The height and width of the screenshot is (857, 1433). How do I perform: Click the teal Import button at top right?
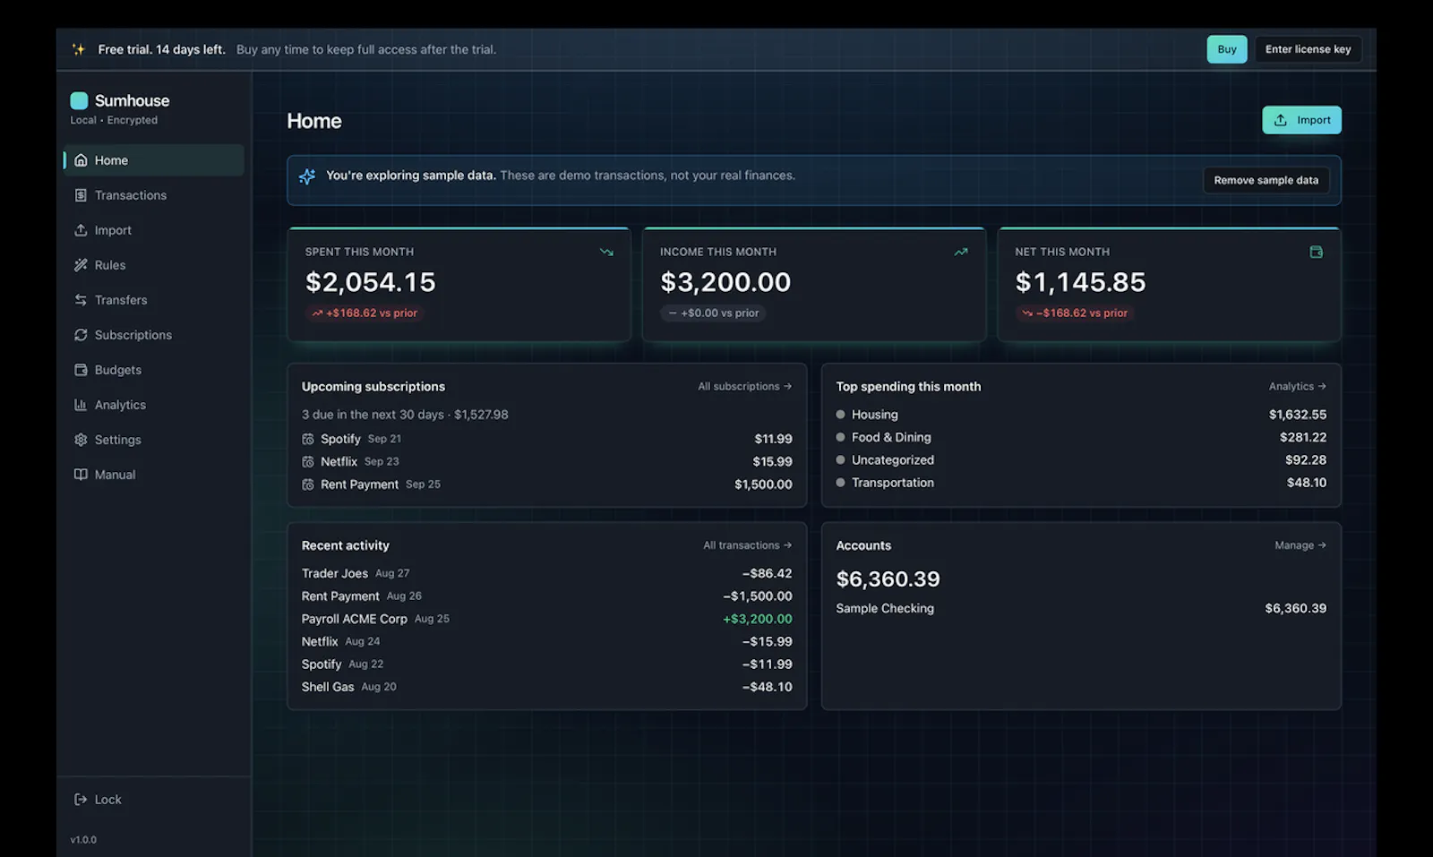pyautogui.click(x=1301, y=120)
